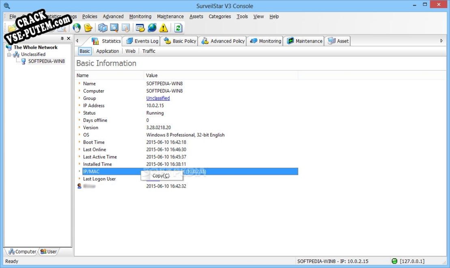This screenshot has height=268, width=450.
Task: Open the Advanced Policy tab
Action: 223,41
